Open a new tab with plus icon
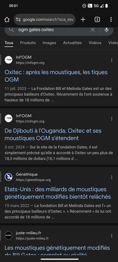This screenshot has height=262, width=118. [x=83, y=19]
